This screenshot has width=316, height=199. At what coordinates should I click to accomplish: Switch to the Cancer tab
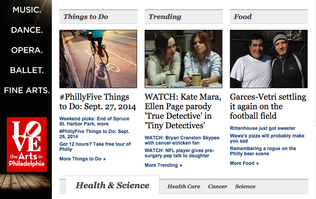point(218,186)
